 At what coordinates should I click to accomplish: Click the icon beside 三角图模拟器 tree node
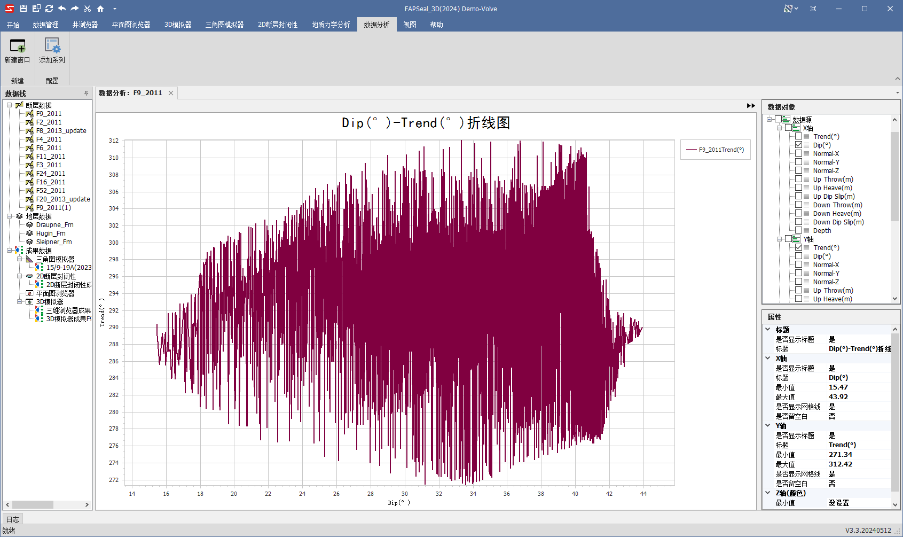(x=29, y=259)
